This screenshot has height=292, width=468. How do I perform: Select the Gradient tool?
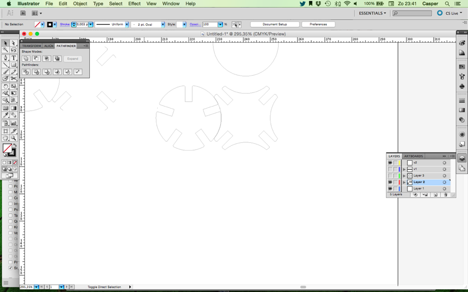pos(13,108)
